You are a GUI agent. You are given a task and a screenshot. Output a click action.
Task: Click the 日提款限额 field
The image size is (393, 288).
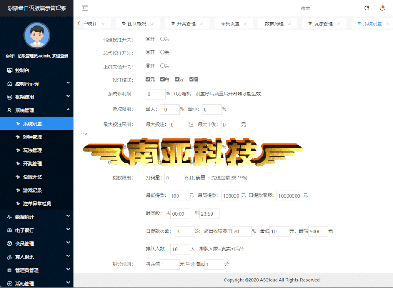point(290,196)
